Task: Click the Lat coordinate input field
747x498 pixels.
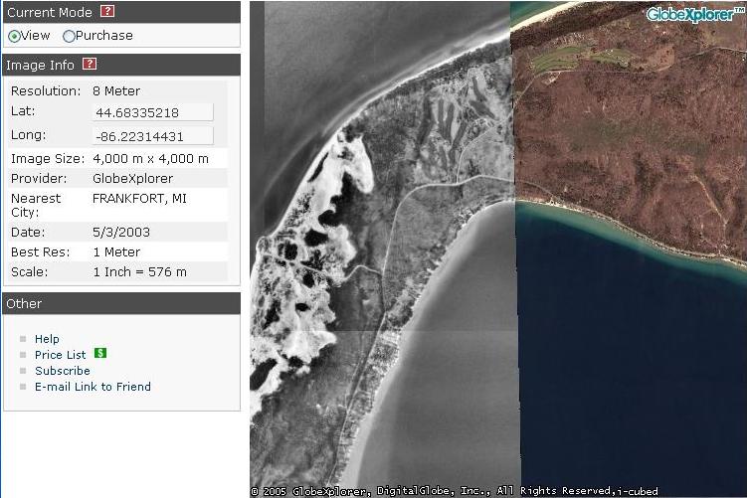Action: click(x=152, y=112)
